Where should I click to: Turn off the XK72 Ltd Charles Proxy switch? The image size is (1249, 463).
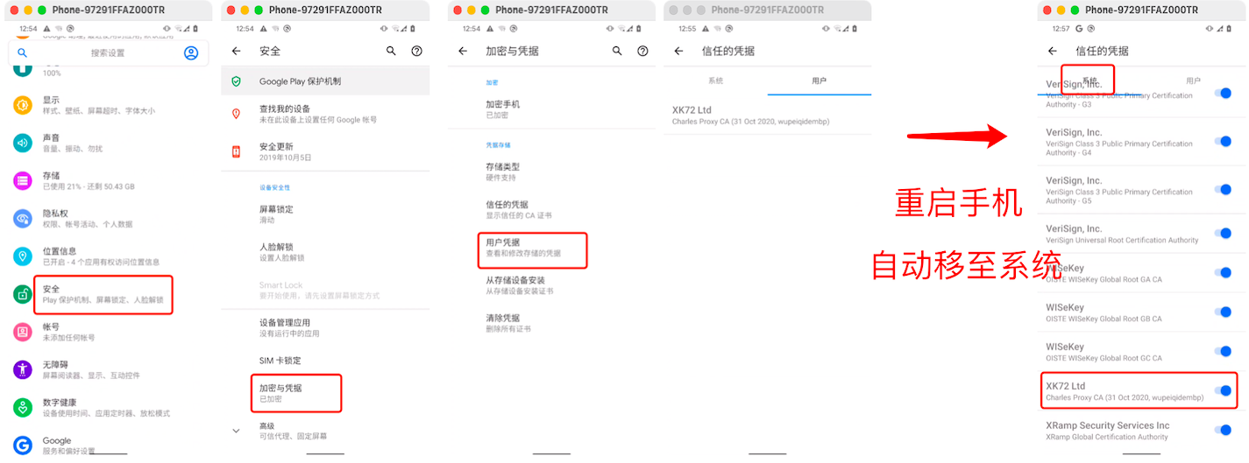[1224, 390]
